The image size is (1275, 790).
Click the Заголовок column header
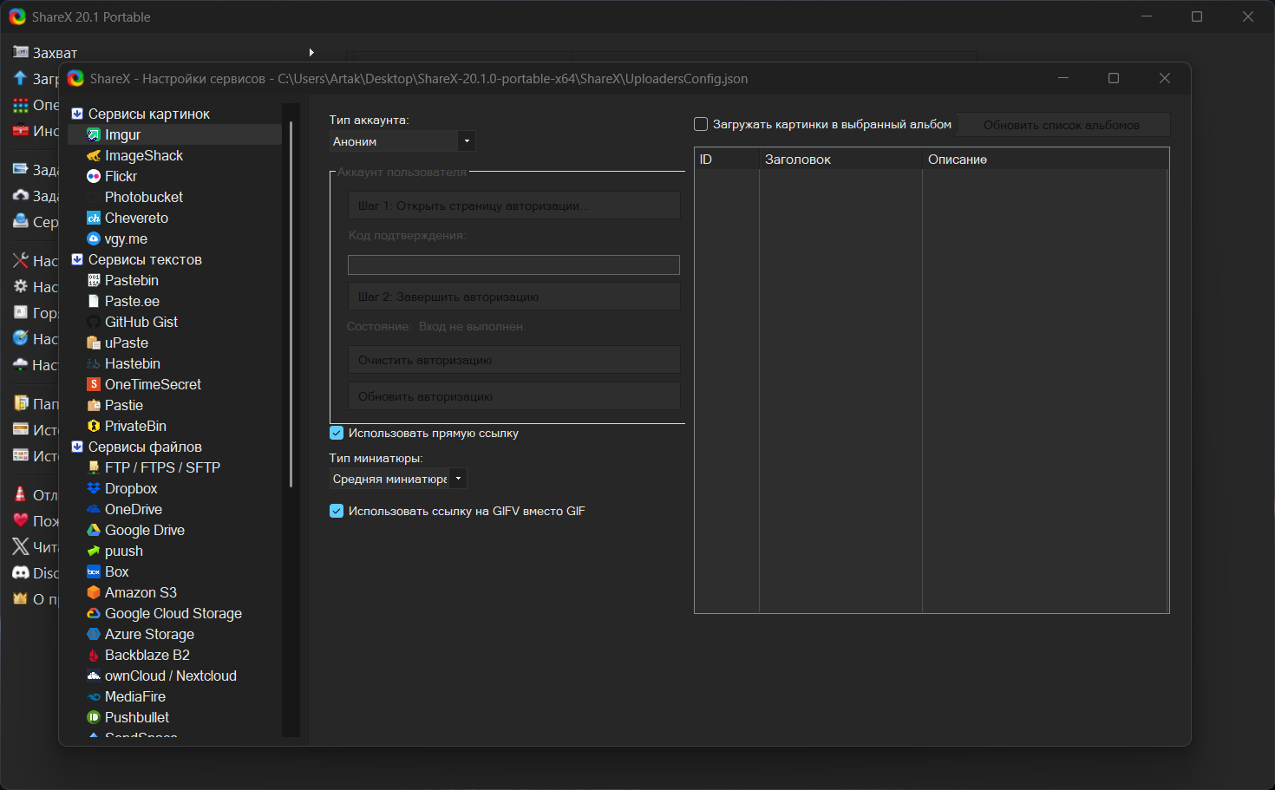(x=840, y=160)
